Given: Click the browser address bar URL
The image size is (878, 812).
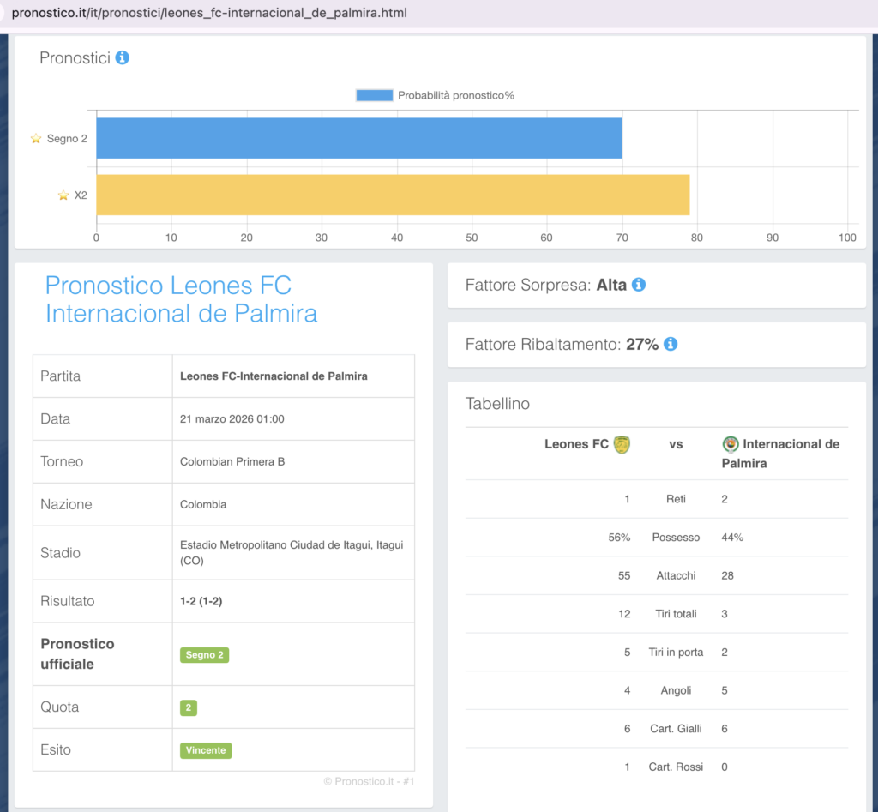Looking at the screenshot, I should [209, 14].
